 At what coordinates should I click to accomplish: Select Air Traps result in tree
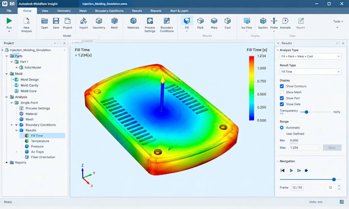(37, 152)
